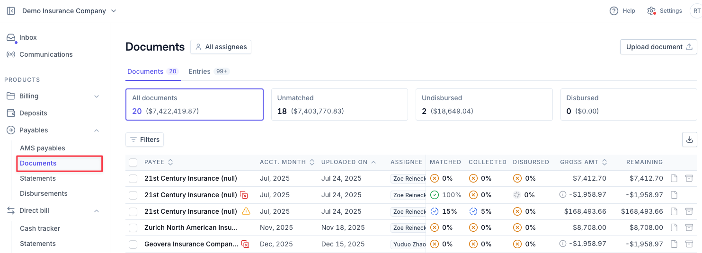Archive the Geovera Insurance document
This screenshot has width=702, height=253.
click(689, 244)
